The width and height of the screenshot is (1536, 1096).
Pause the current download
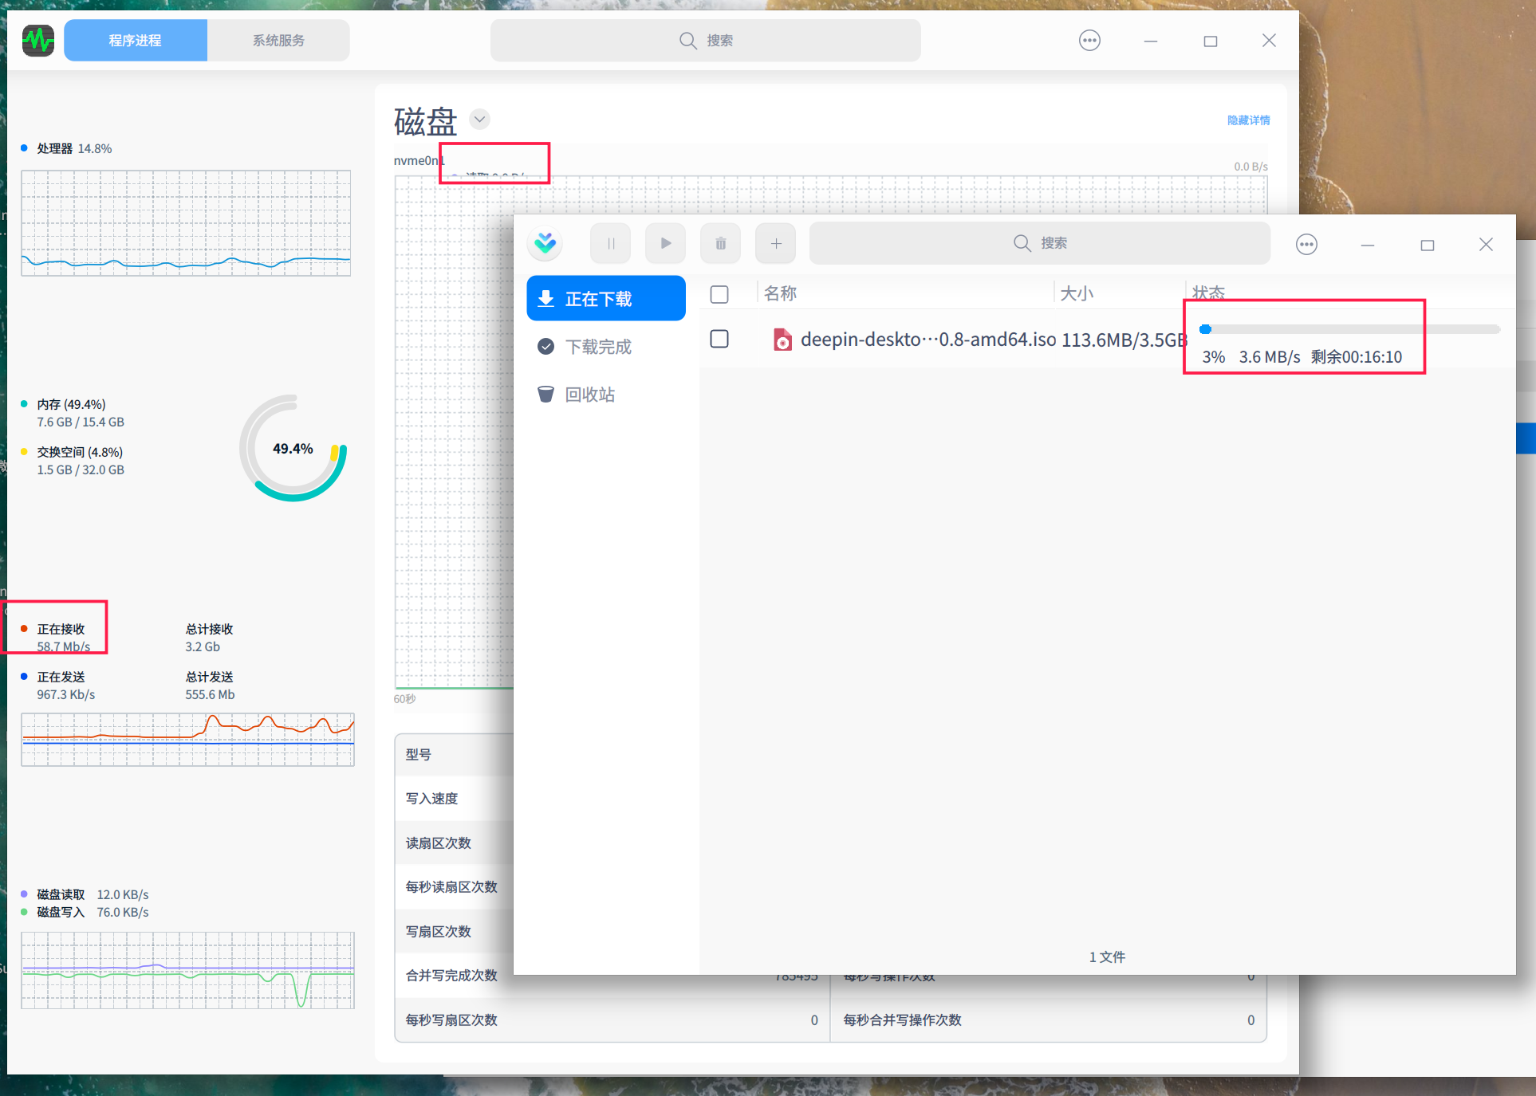pos(610,243)
